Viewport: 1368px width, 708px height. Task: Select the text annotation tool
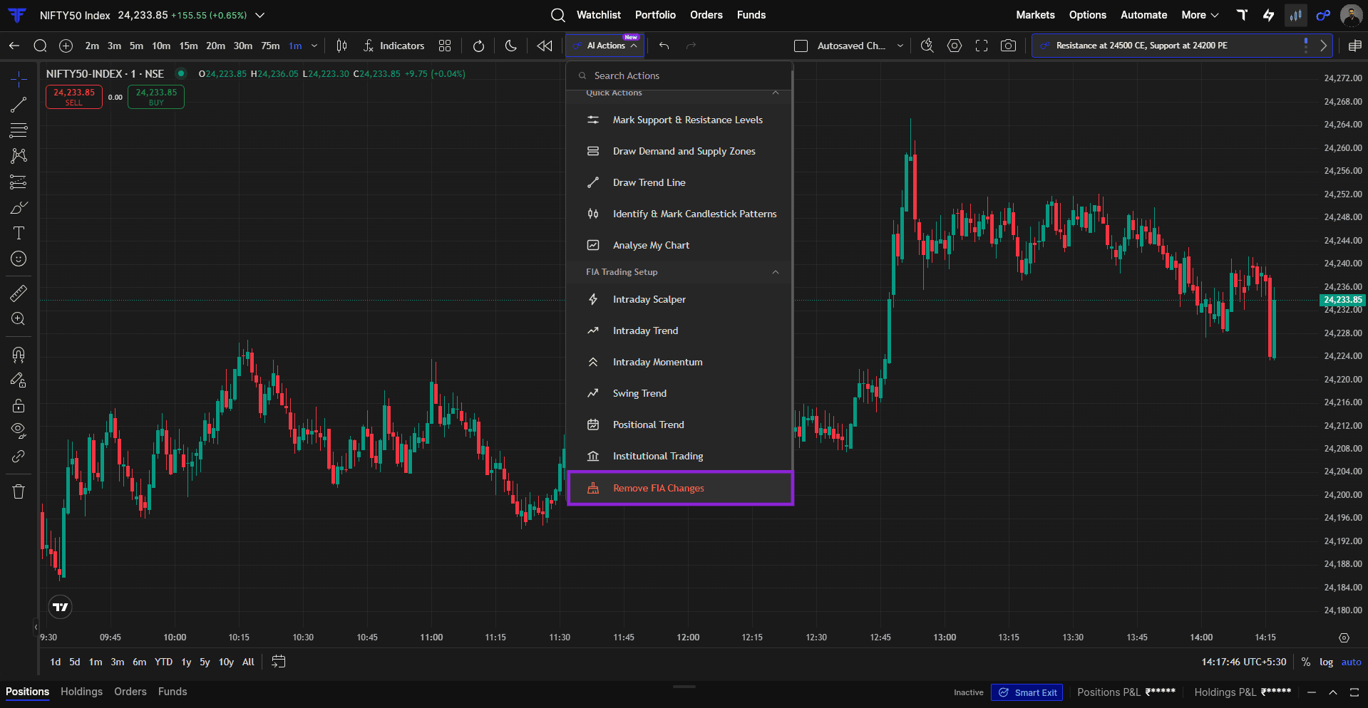pyautogui.click(x=19, y=233)
